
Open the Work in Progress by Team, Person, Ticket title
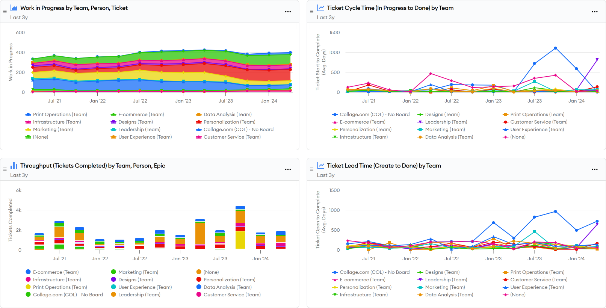pyautogui.click(x=74, y=8)
